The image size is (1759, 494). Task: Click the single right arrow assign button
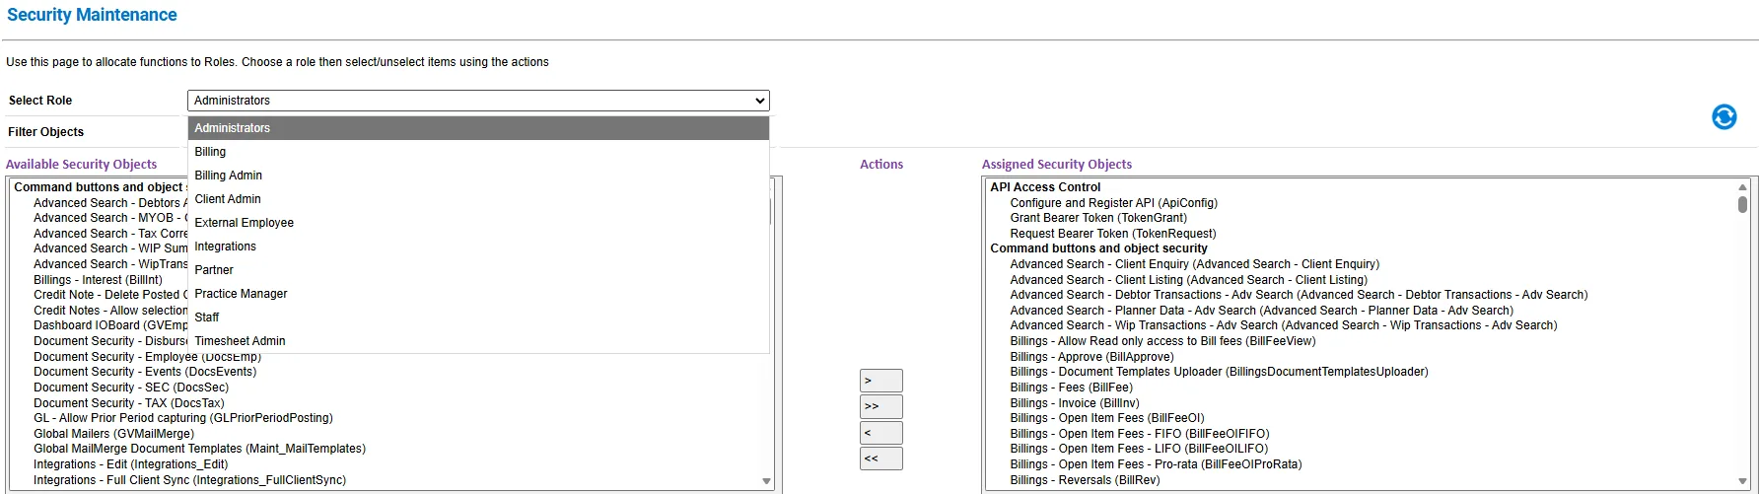880,381
